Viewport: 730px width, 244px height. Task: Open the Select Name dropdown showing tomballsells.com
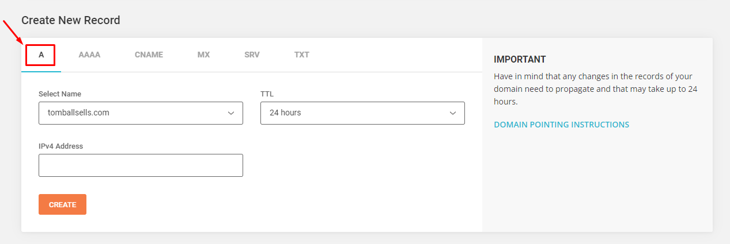point(133,113)
